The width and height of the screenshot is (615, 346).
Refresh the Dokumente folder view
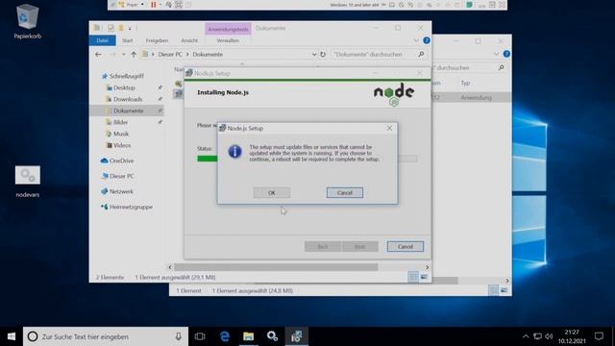323,54
